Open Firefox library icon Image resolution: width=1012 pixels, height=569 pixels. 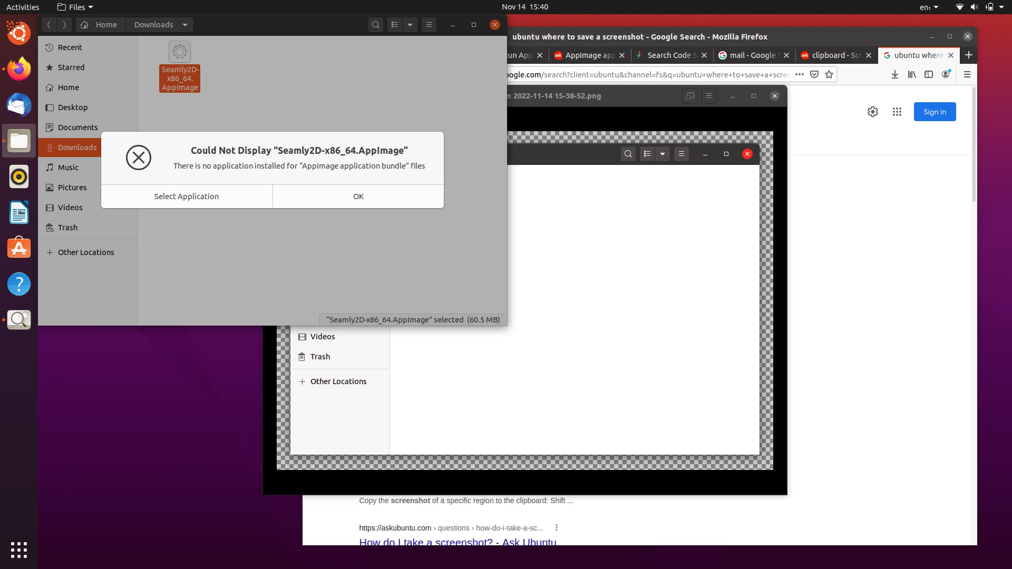click(x=911, y=75)
